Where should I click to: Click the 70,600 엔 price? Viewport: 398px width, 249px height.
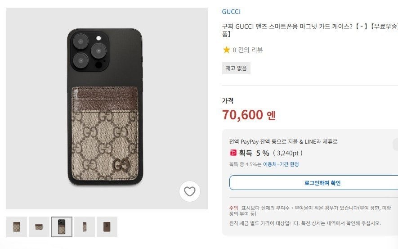pos(249,115)
